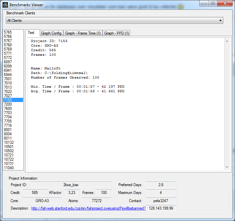This screenshot has height=221, width=235.
Task: Select project 7704 in the list
Action: (x=13, y=117)
